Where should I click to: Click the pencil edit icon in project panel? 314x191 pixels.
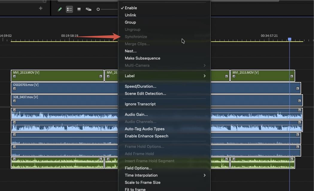(x=60, y=9)
